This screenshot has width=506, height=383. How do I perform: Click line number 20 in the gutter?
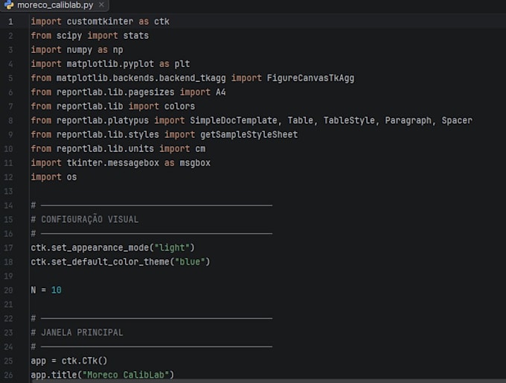(8, 291)
